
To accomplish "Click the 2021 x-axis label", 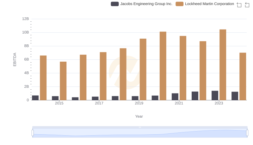I will click(179, 103).
